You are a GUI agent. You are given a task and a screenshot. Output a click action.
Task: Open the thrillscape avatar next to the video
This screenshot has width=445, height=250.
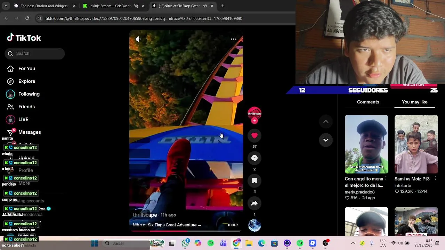coord(254,113)
